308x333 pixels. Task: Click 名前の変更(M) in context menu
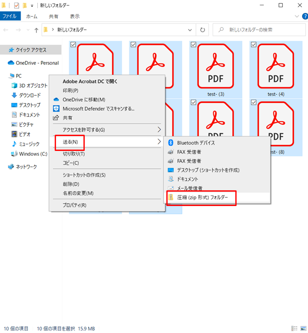pyautogui.click(x=78, y=193)
